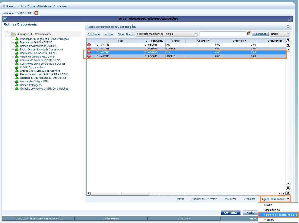This screenshot has width=299, height=223.
Task: Jump to first record with top arrow button
Action: 288,40
